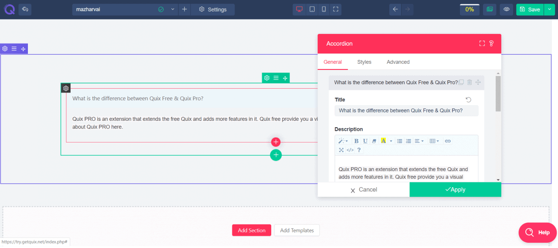Screen dimensions: 558x248
Task: Click the red plus add element button
Action: pos(276,142)
